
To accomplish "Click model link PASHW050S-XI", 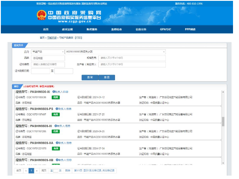I will [41, 126].
